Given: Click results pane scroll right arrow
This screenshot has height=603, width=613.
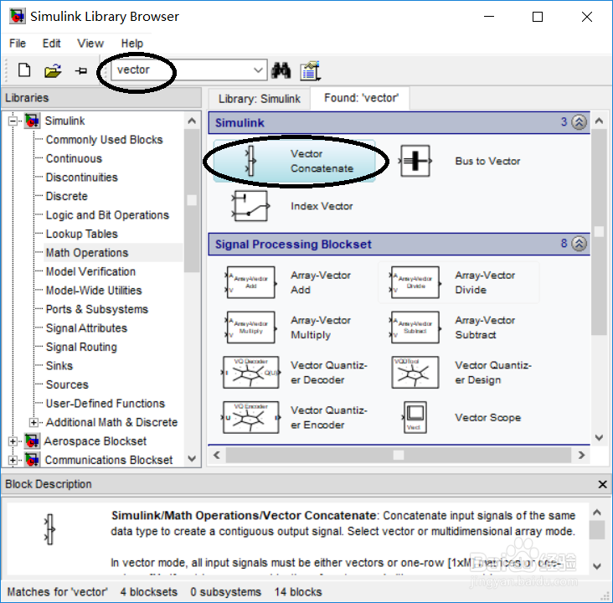Looking at the screenshot, I should [x=581, y=455].
